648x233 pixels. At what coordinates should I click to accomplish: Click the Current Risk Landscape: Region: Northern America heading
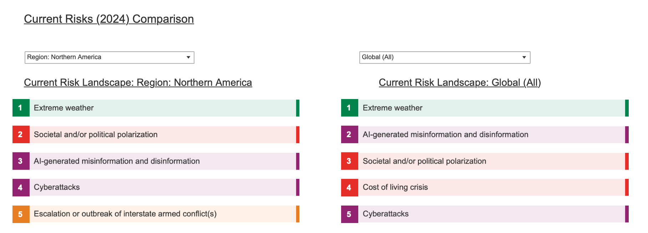138,83
